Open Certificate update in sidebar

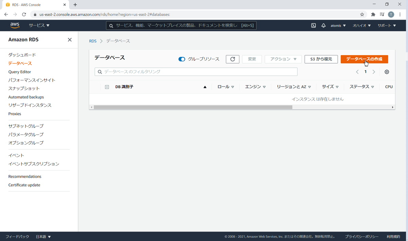point(24,185)
